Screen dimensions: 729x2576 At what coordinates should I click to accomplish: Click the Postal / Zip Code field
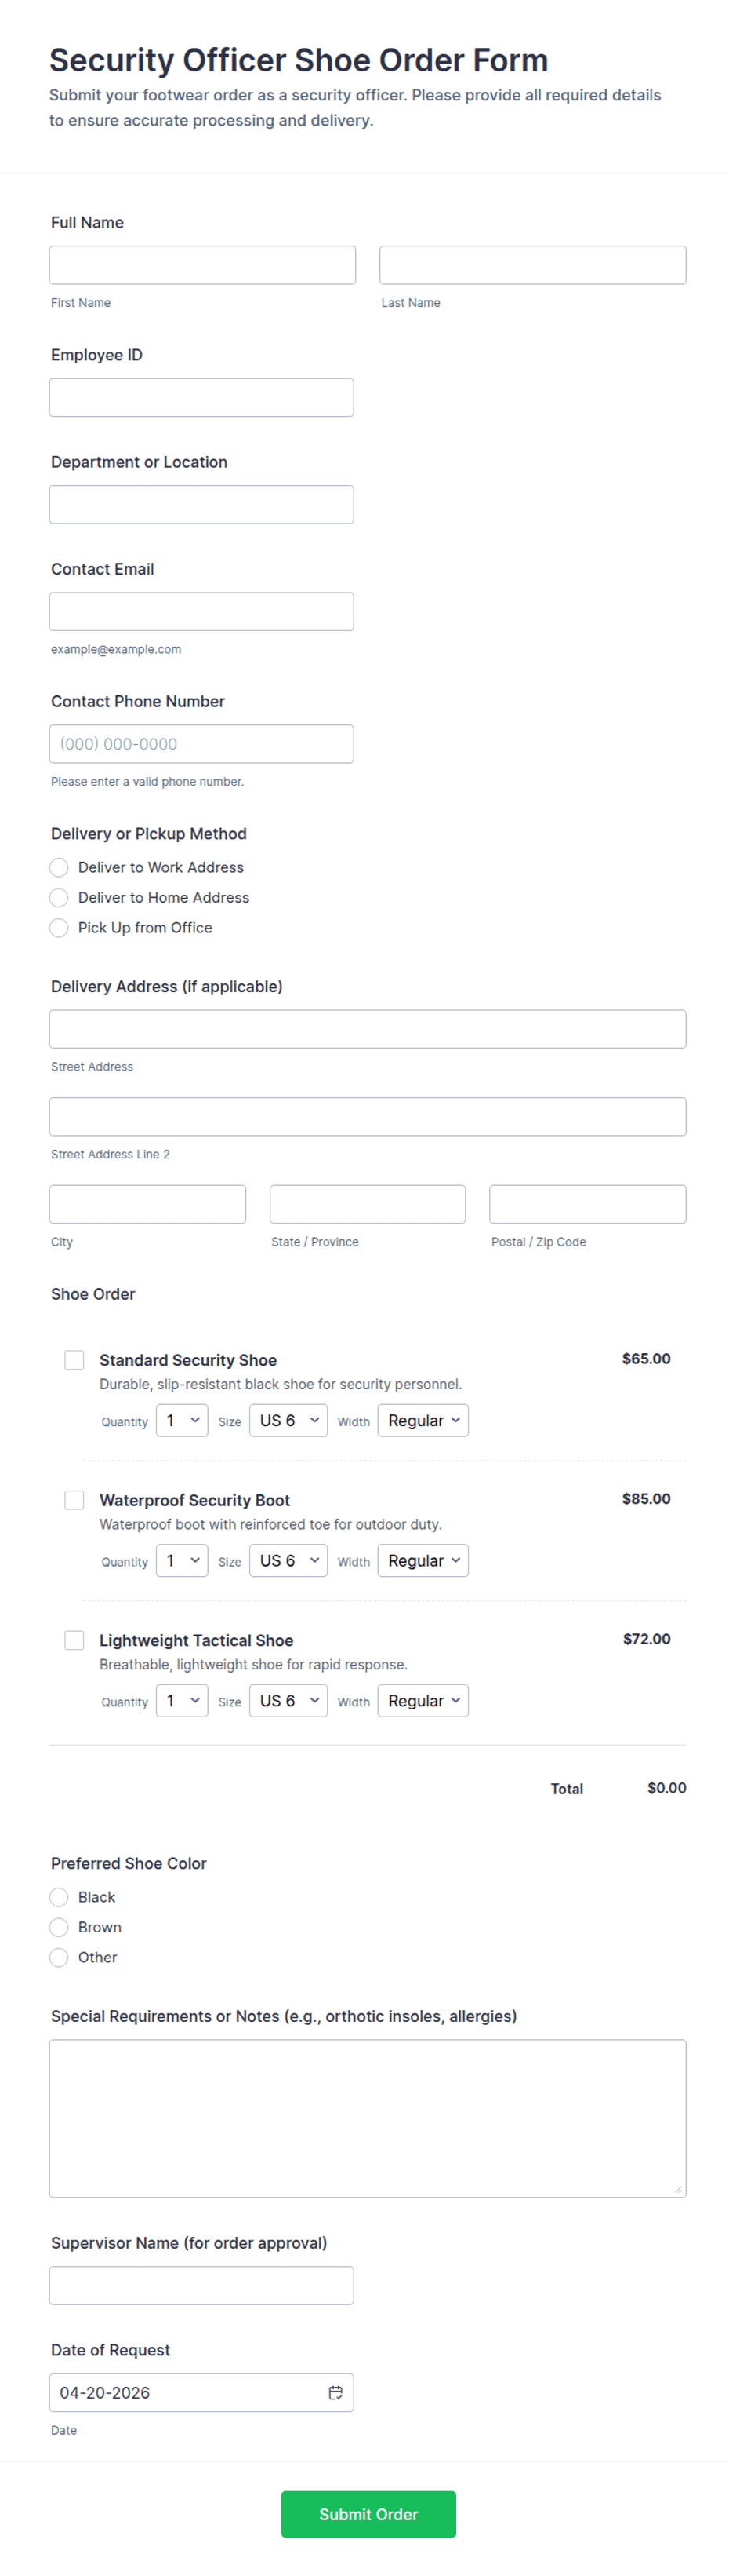click(587, 1204)
